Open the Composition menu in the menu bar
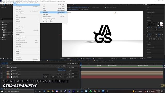The image size is (165, 93). click(x=9, y=3)
